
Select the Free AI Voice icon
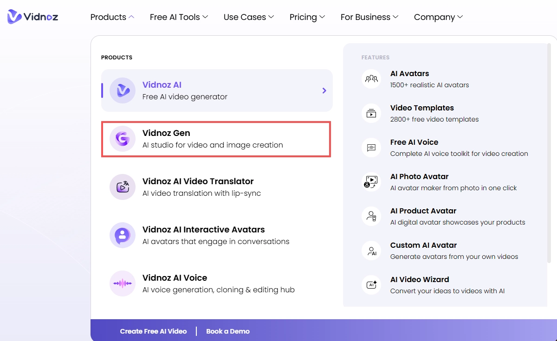[x=371, y=148]
